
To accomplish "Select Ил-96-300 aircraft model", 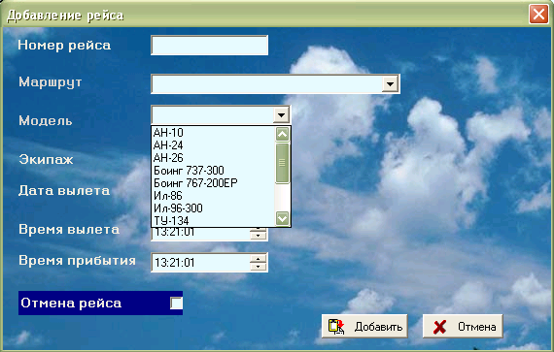I will (214, 208).
